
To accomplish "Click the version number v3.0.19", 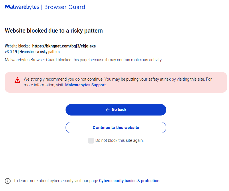I will (11, 52).
